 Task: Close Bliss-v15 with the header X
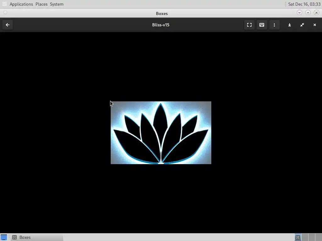point(314,25)
